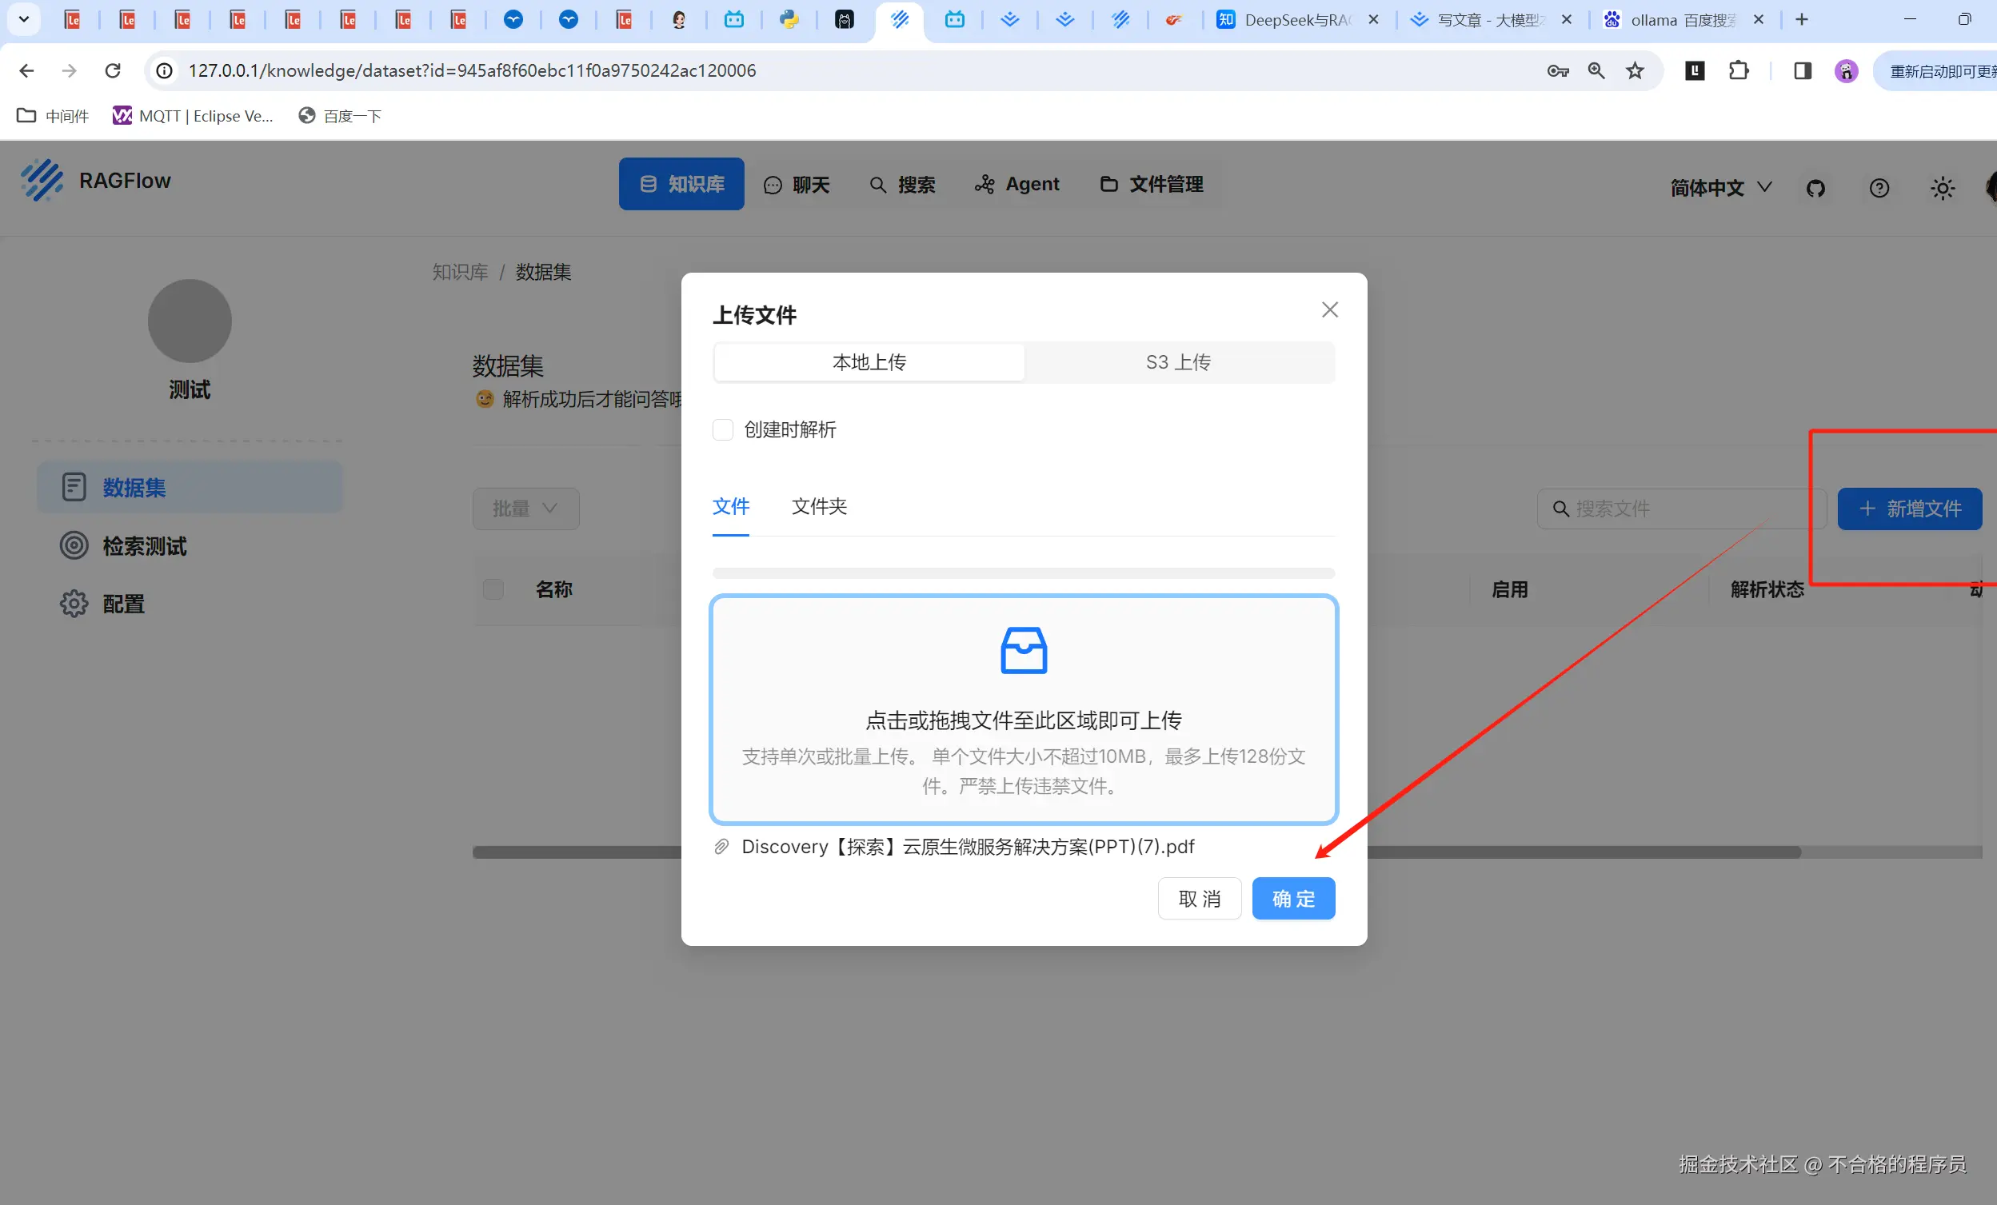Tick the select-all checkbox beside 名称
1997x1205 pixels.
point(493,589)
